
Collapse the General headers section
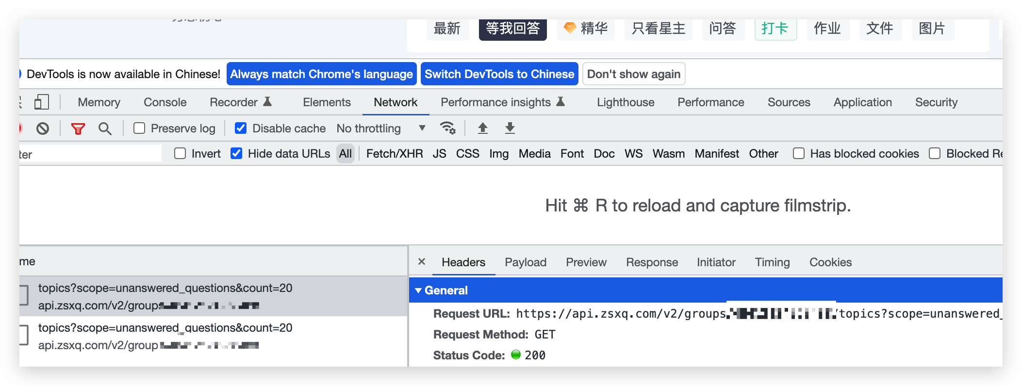pos(418,290)
